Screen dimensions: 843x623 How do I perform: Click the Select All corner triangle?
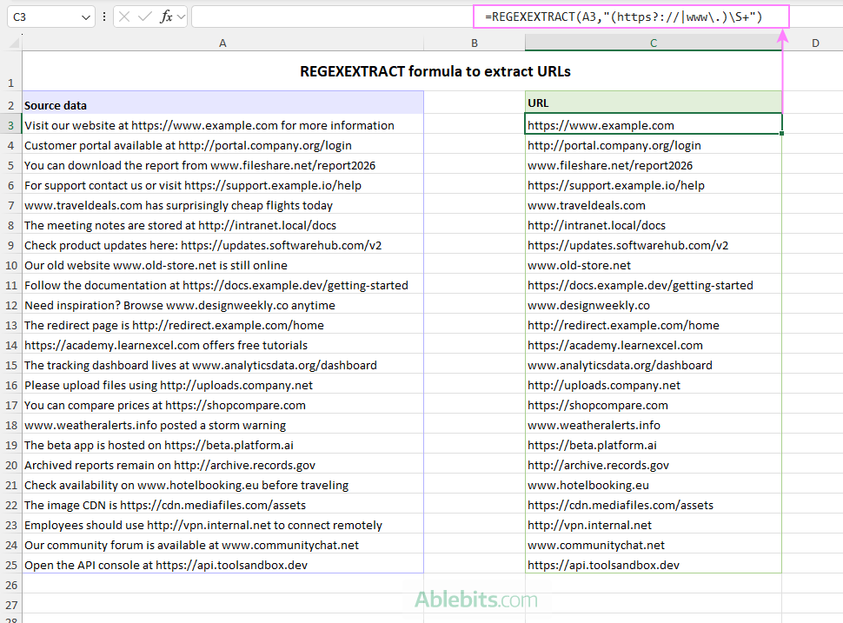(x=14, y=43)
